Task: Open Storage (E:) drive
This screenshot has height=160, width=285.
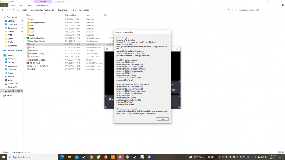Action: [x=12, y=87]
